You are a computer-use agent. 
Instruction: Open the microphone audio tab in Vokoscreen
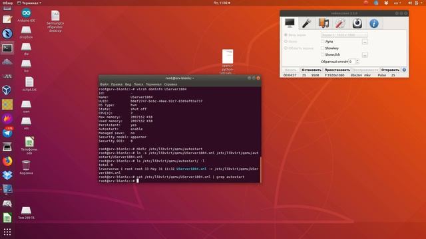[x=306, y=23]
